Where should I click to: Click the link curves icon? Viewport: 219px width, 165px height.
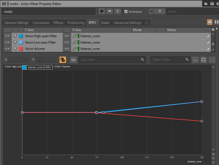pos(73,60)
